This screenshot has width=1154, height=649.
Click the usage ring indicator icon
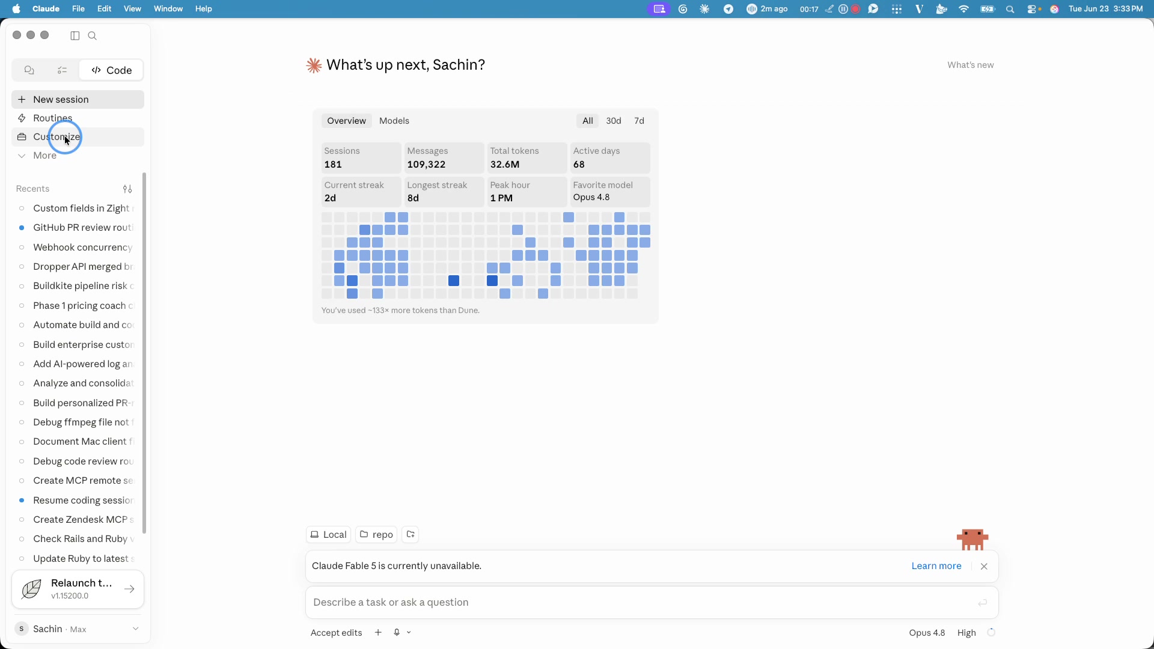[x=992, y=633]
